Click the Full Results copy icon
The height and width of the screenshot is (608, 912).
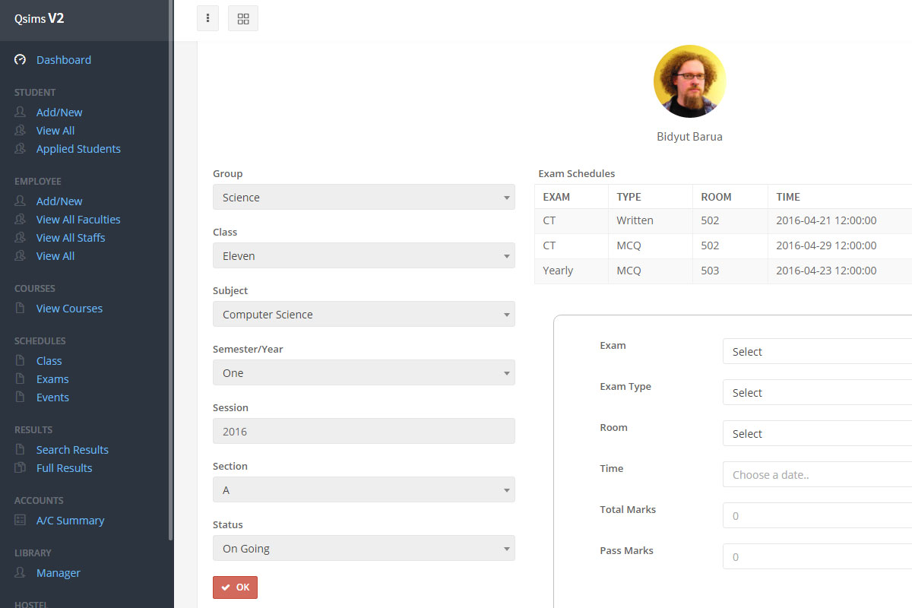(21, 468)
